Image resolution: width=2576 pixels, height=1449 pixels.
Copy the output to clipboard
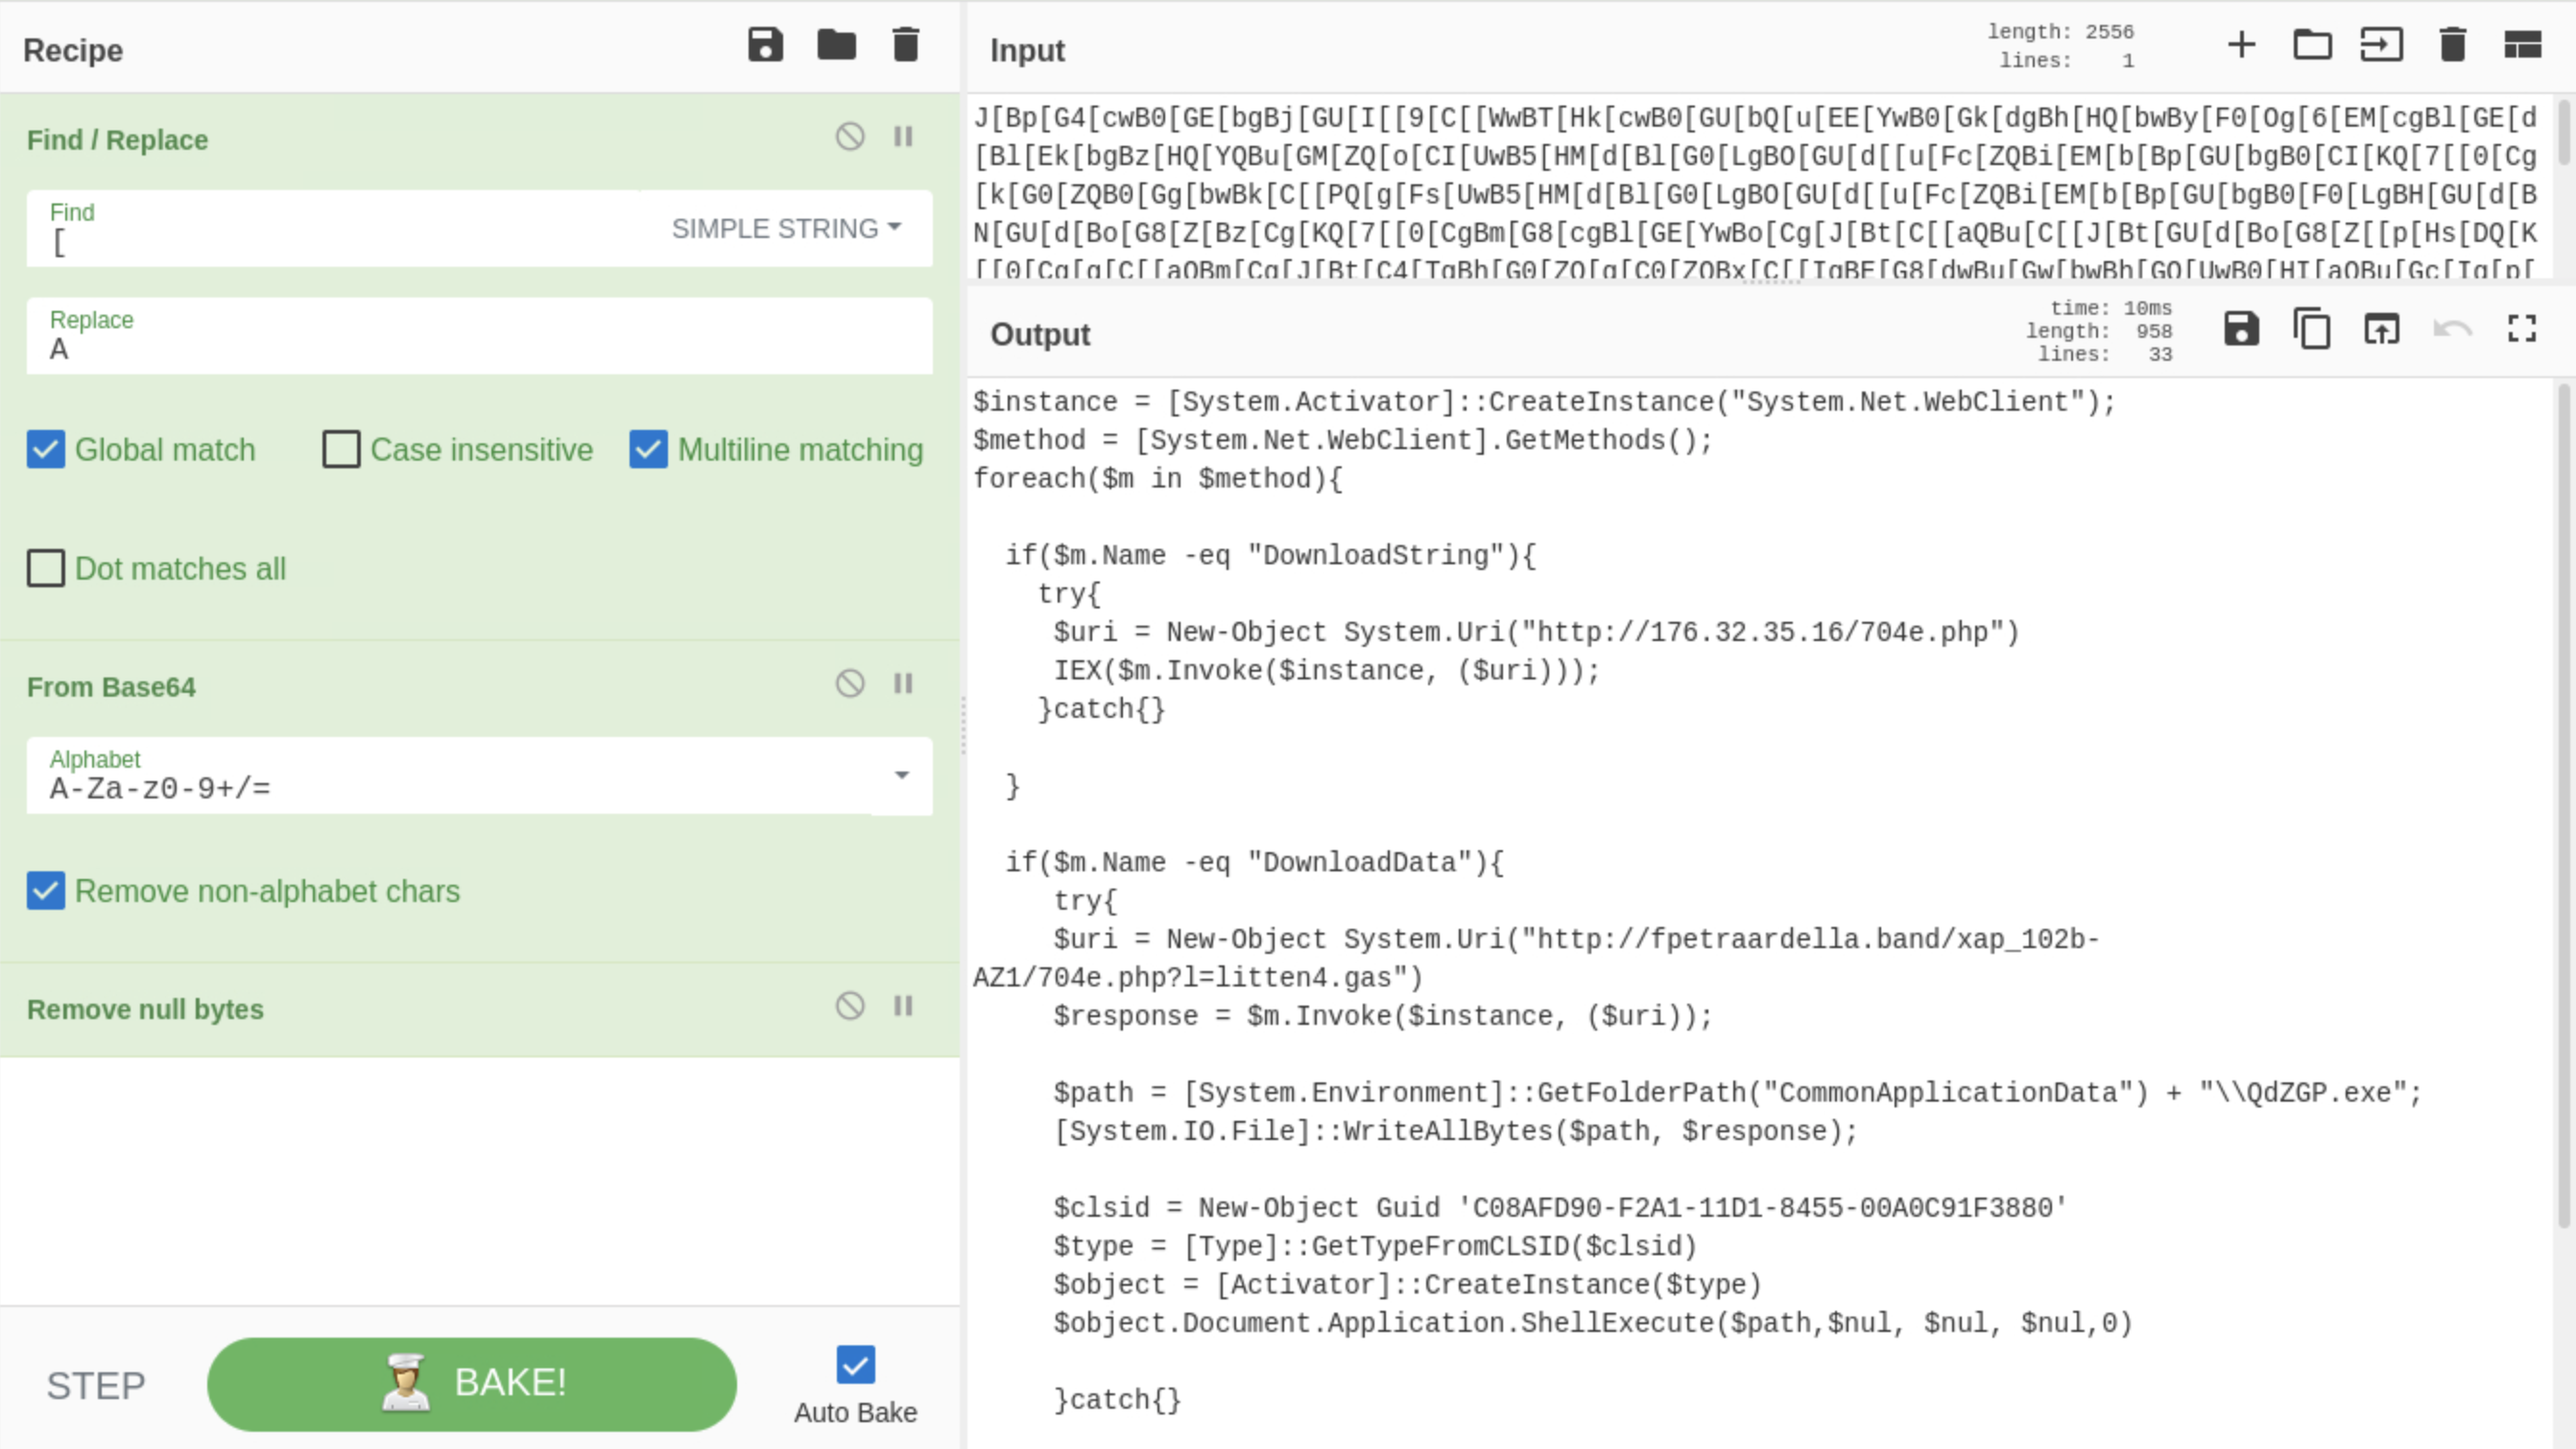pos(2311,329)
